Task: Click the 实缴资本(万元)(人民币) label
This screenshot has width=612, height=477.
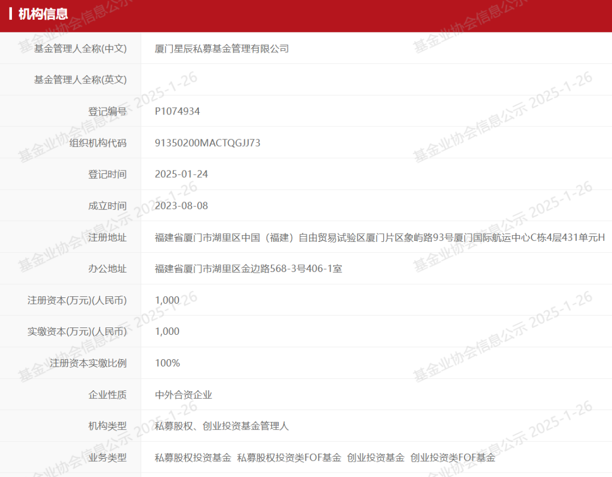Action: click(x=77, y=331)
